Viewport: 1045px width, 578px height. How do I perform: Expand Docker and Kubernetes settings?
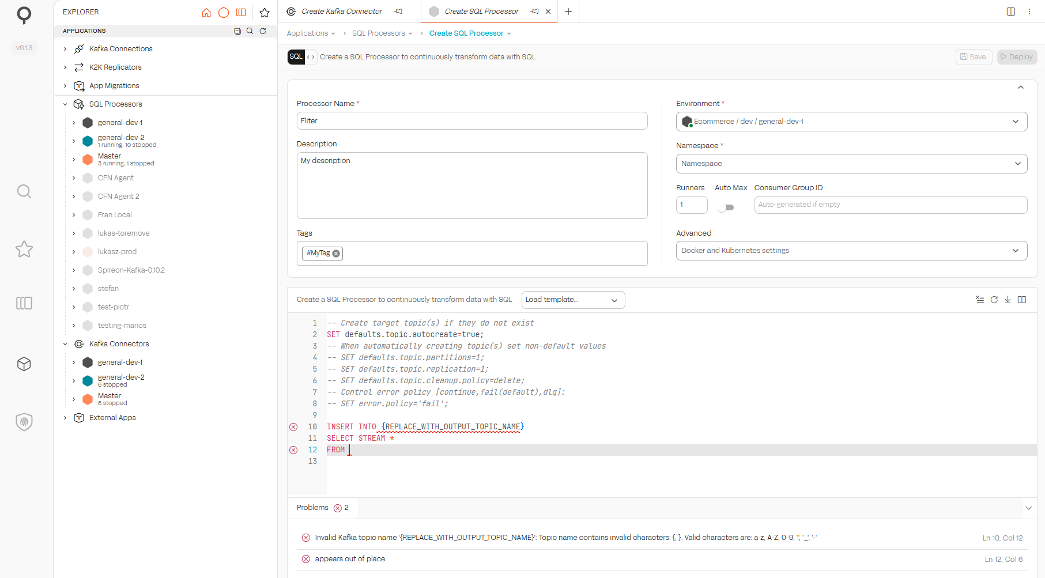click(851, 251)
